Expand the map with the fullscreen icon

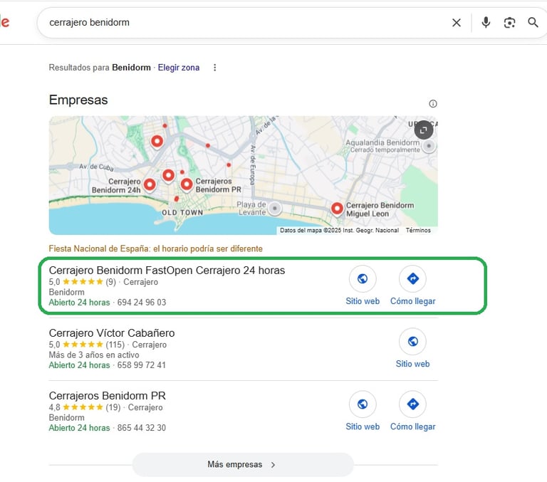pyautogui.click(x=424, y=130)
